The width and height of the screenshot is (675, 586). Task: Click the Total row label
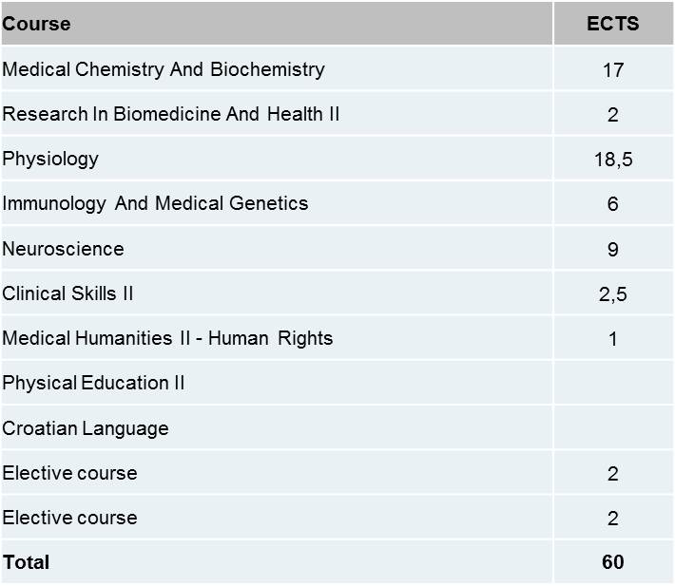[x=27, y=562]
